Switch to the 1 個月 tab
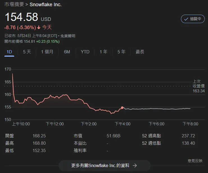Viewport: 208px width, 173px height. (x=47, y=52)
